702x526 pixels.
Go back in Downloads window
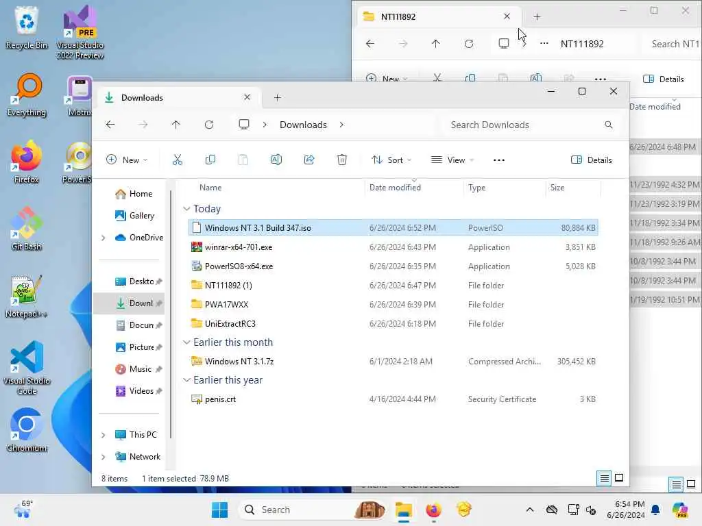pos(110,125)
